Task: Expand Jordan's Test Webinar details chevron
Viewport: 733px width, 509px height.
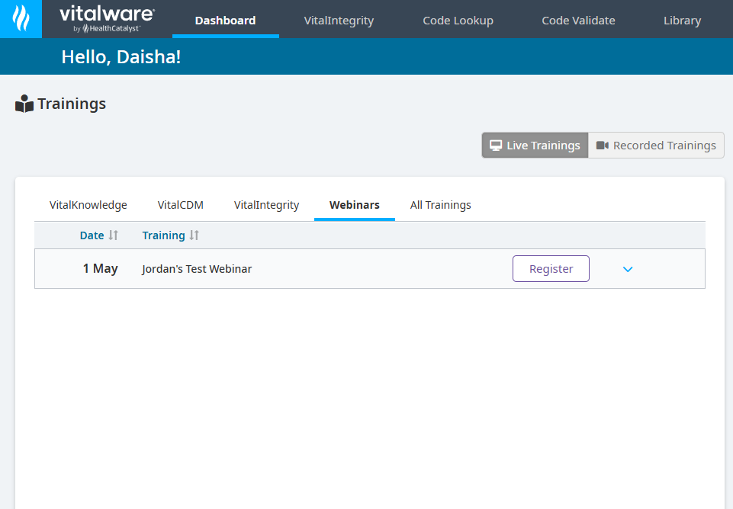Action: [x=628, y=269]
